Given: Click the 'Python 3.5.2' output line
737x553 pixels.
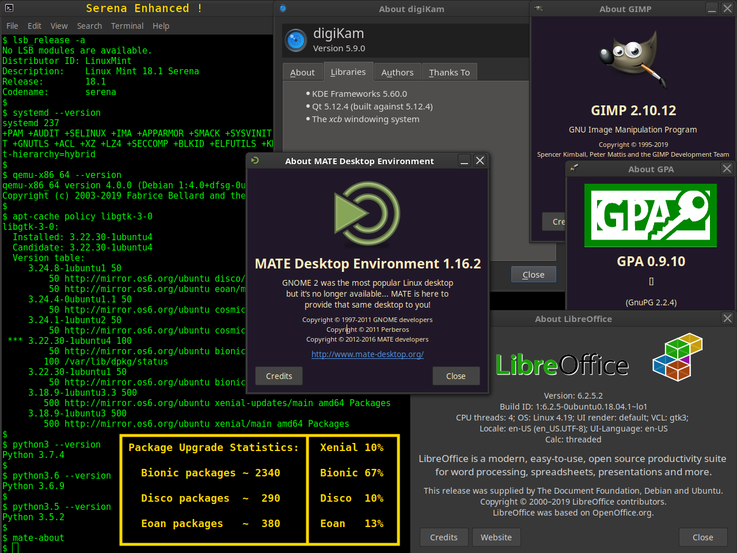Looking at the screenshot, I should point(33,517).
